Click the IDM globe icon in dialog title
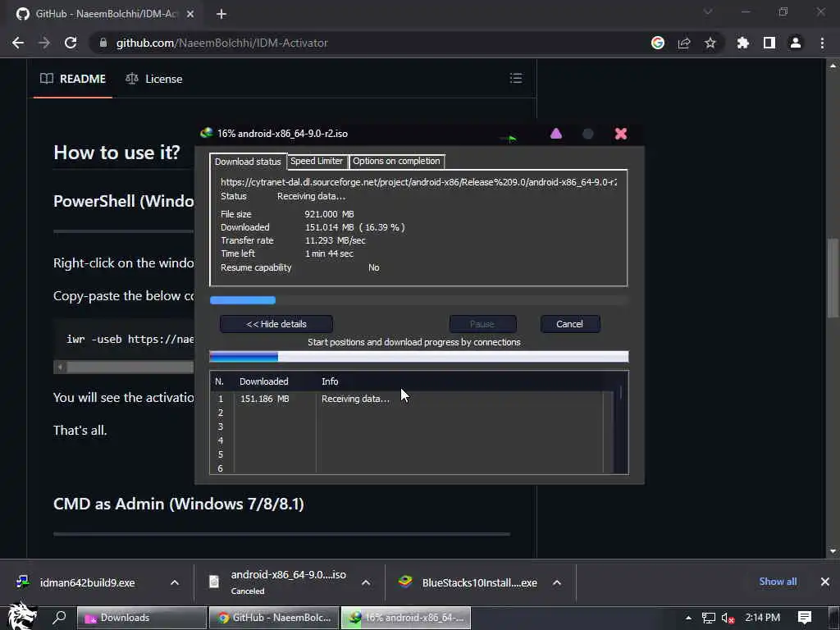This screenshot has height=630, width=840. (206, 134)
